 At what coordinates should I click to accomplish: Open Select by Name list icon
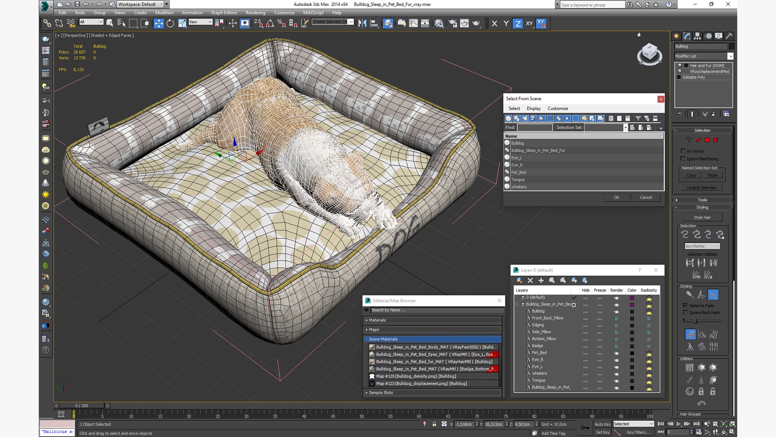tap(121, 23)
